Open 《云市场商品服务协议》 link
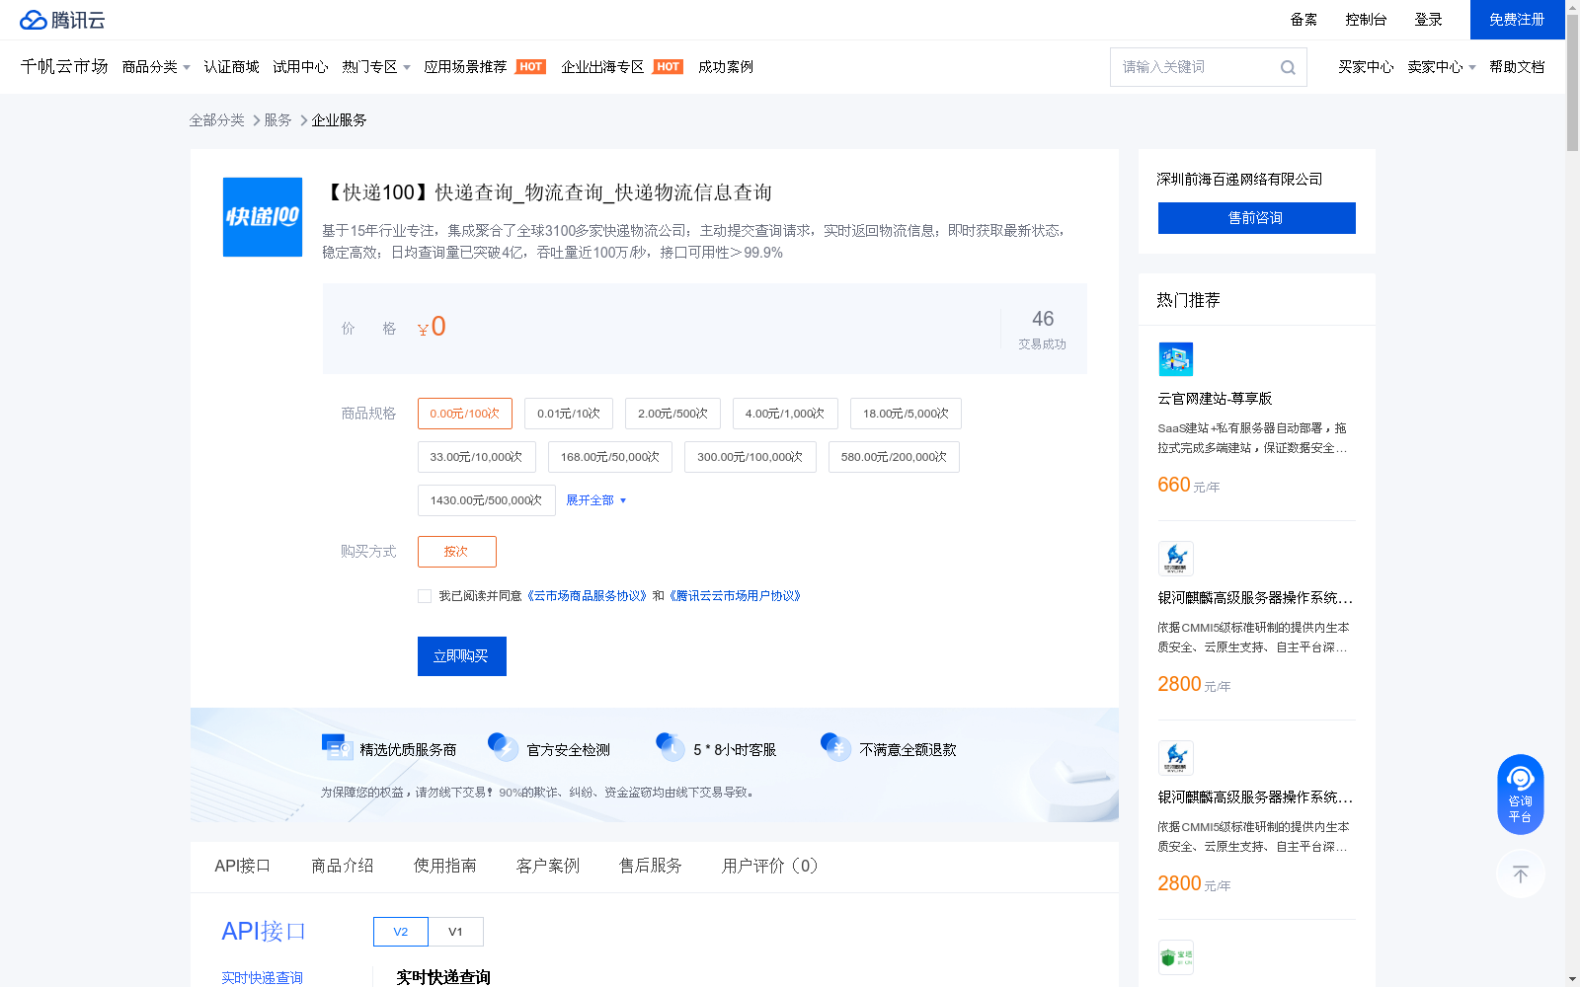Image resolution: width=1580 pixels, height=987 pixels. click(x=587, y=596)
